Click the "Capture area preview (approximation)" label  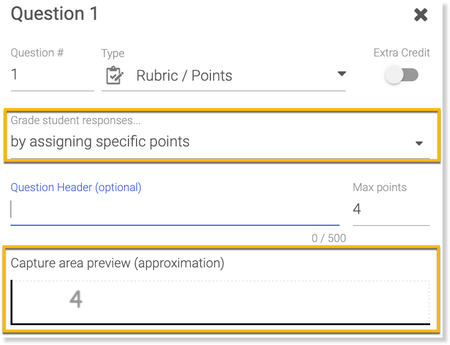(x=117, y=262)
